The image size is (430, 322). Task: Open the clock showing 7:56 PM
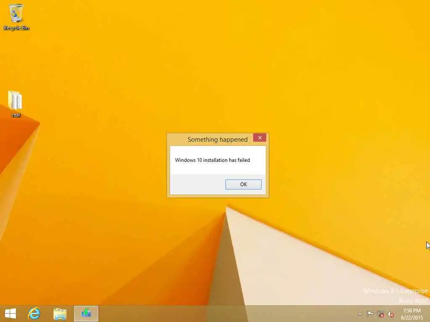[412, 314]
